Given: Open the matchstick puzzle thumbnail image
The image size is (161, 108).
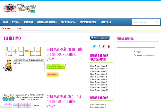Looking at the screenshot, I should [x=23, y=59].
